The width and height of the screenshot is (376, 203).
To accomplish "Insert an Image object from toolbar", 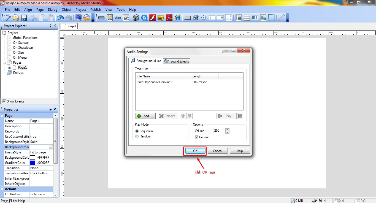I will click(110, 18).
